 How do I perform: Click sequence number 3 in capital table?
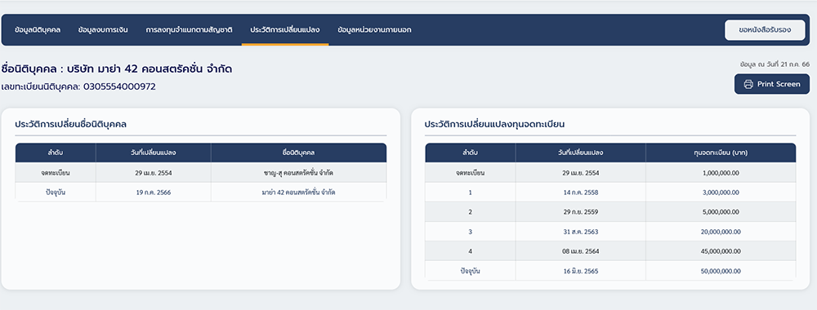pos(470,232)
